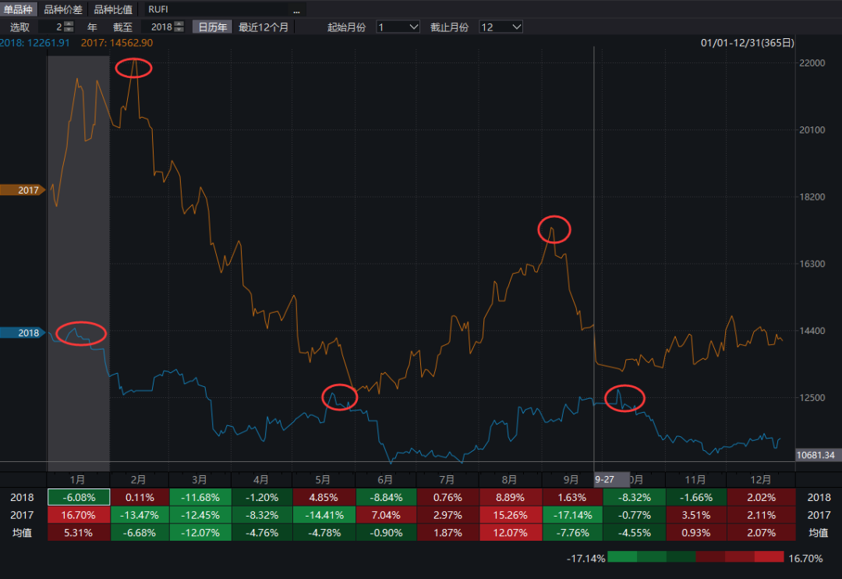Switch to 最近12个月 mode
The width and height of the screenshot is (842, 579).
264,27
